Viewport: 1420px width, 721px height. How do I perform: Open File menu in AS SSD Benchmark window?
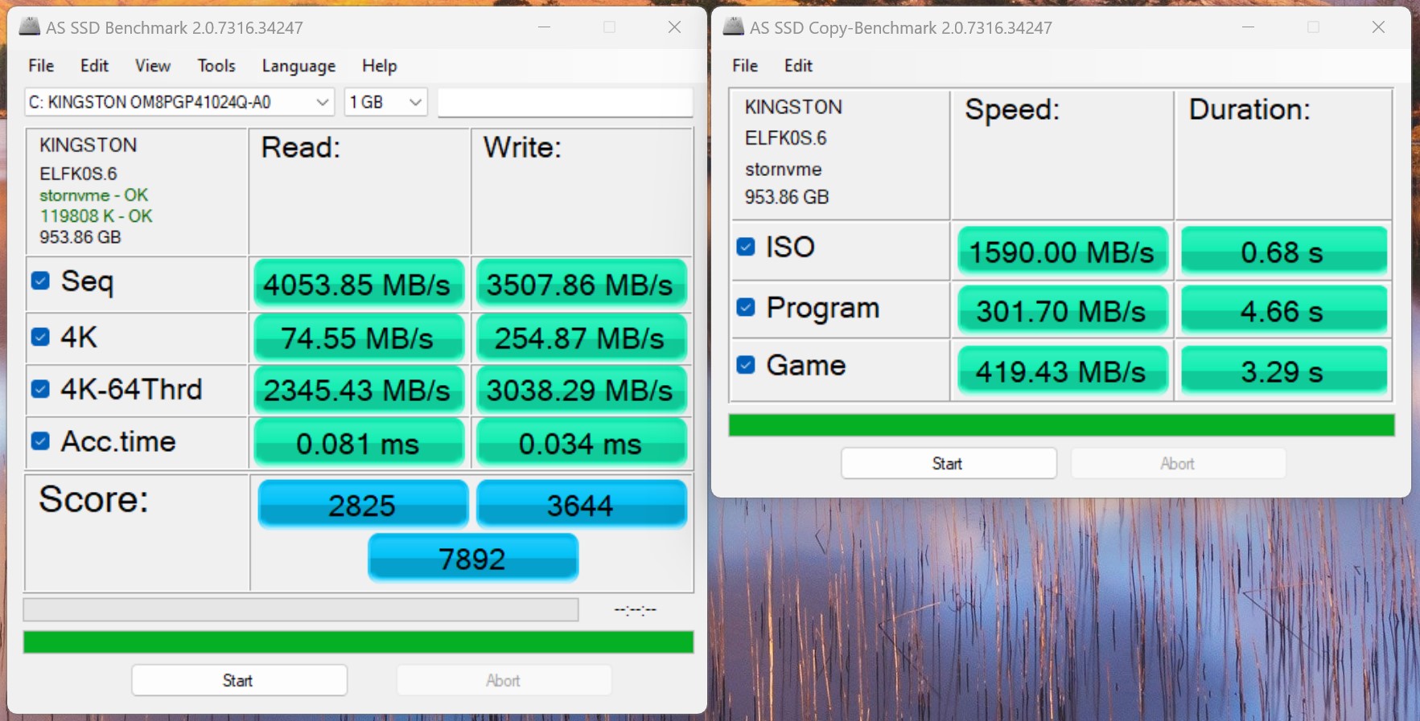tap(41, 66)
